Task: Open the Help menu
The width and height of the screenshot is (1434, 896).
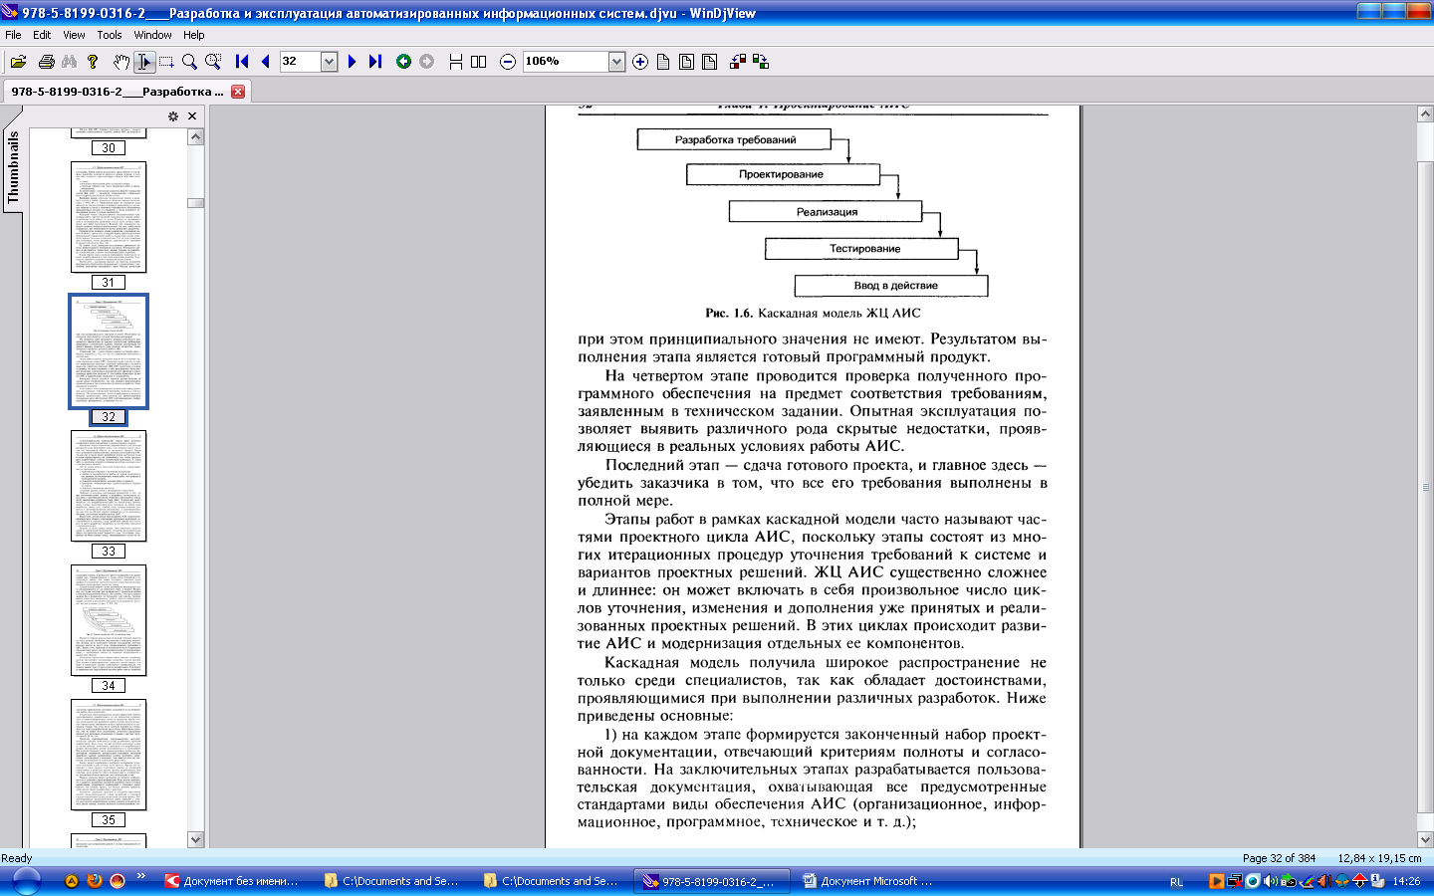Action: 193,35
